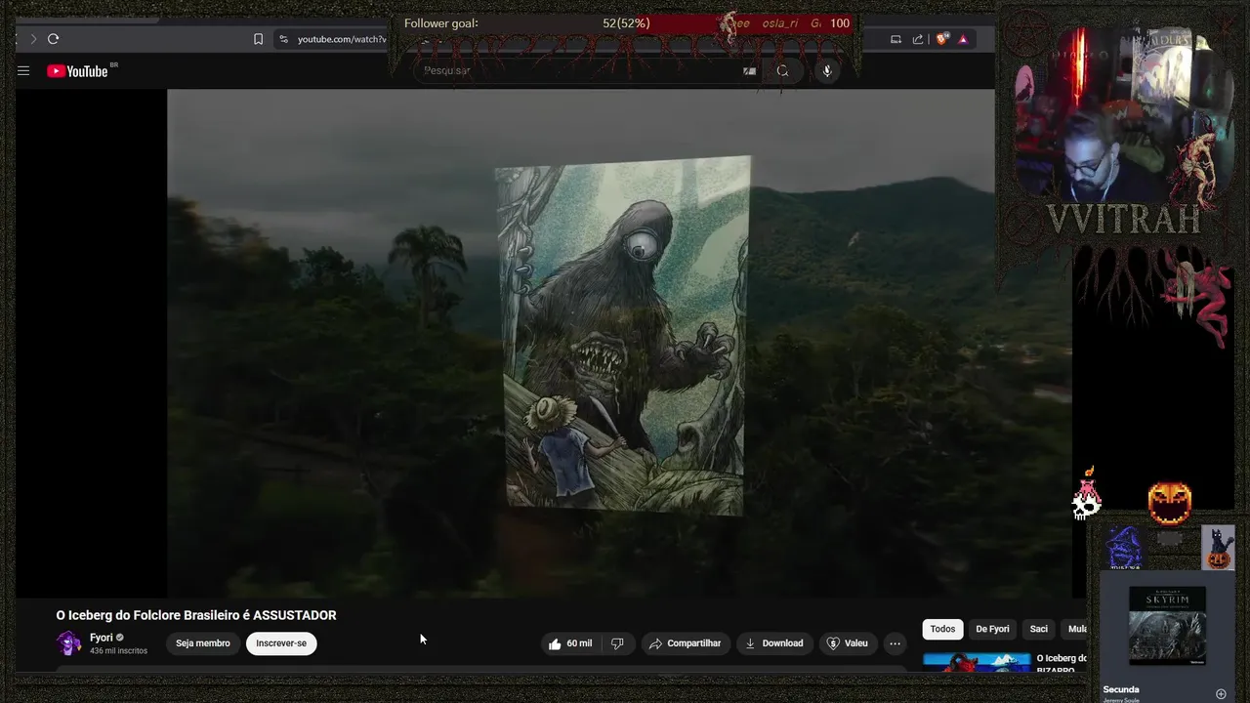Screen dimensions: 1250x703
Task: Open more actions three-dot menu
Action: 895,643
